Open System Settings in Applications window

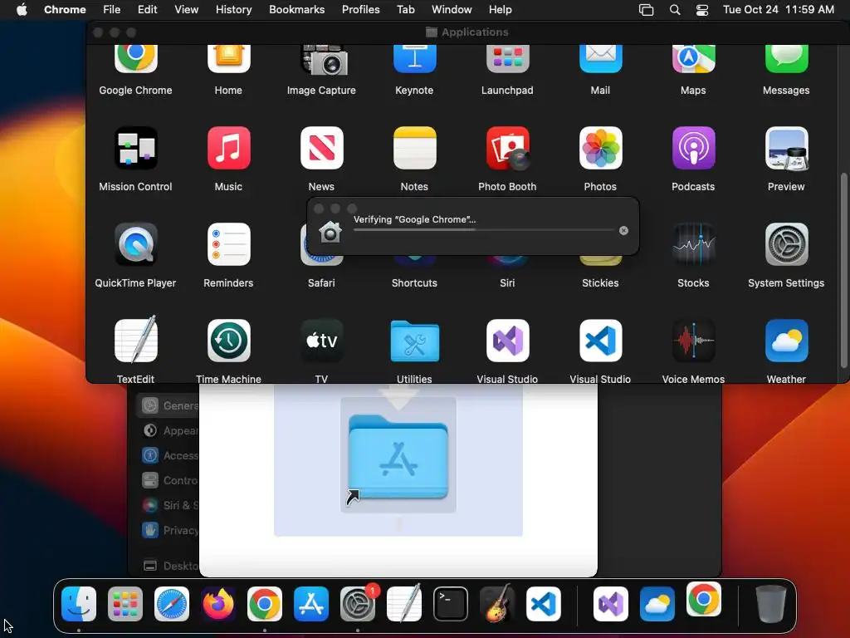[787, 244]
